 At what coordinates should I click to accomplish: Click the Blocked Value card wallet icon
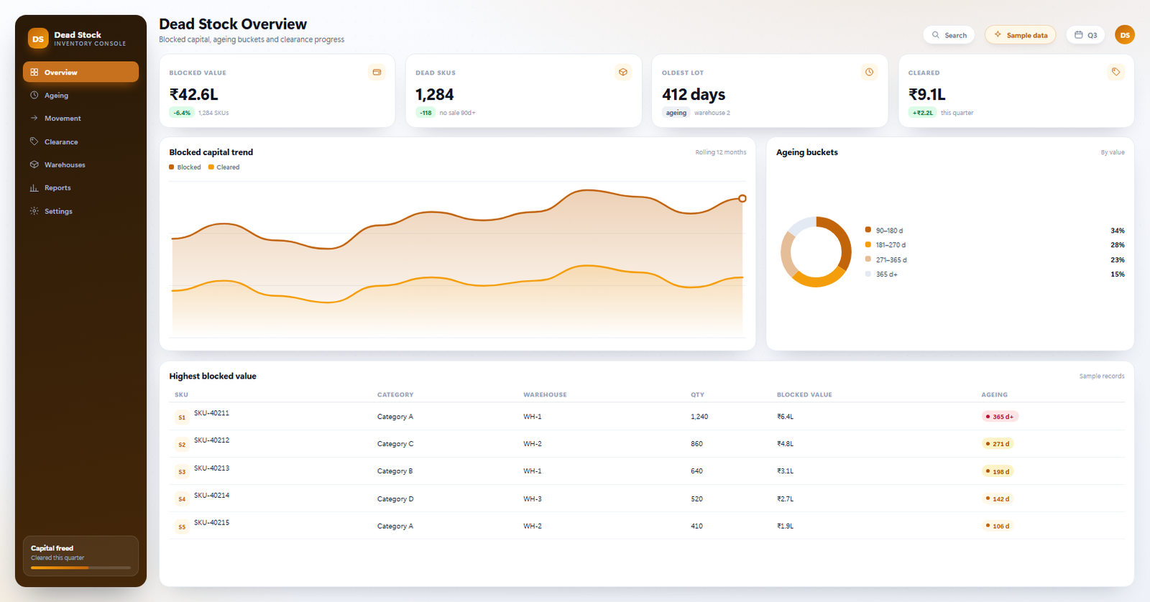[377, 72]
